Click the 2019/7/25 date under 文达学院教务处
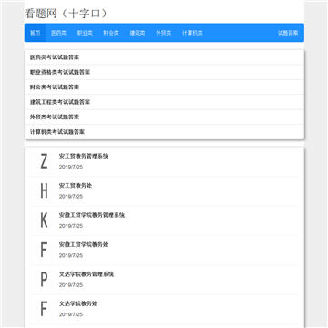Screen dimensions: 328x328 pos(71,314)
